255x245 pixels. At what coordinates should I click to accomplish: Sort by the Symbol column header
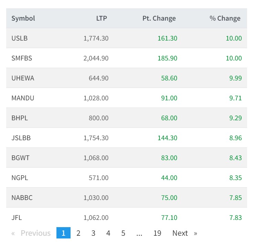pyautogui.click(x=23, y=19)
